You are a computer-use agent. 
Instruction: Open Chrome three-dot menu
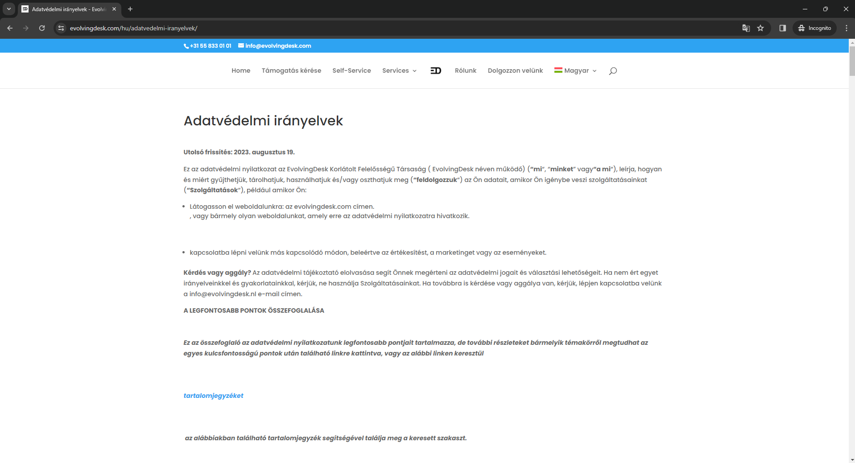pyautogui.click(x=847, y=28)
